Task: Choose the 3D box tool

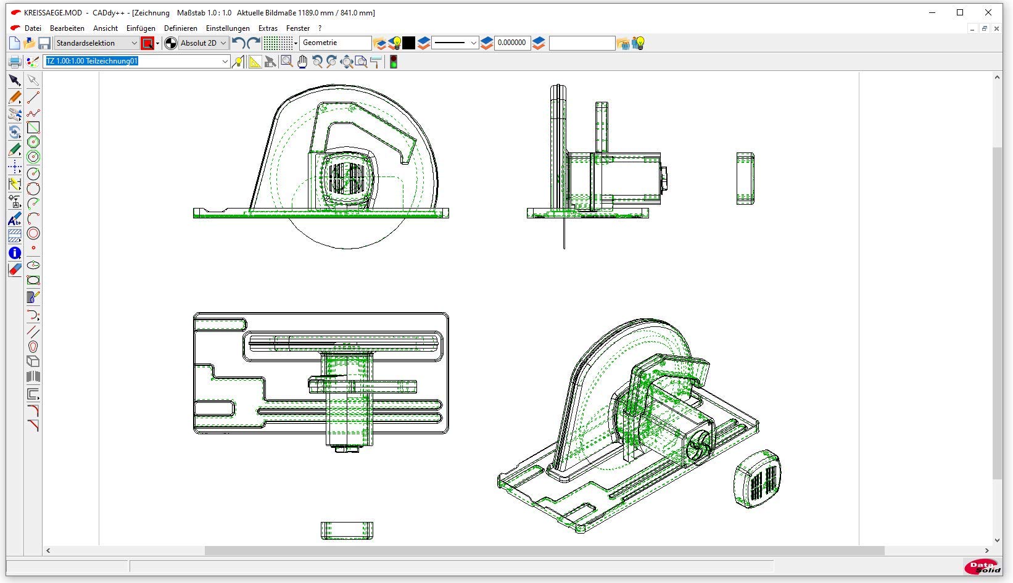Action: tap(33, 362)
